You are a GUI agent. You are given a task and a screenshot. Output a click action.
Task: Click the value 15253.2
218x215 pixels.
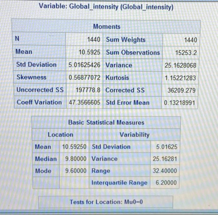[186, 53]
